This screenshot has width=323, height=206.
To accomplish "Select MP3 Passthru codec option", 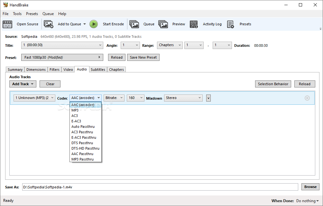I will pos(86,159).
